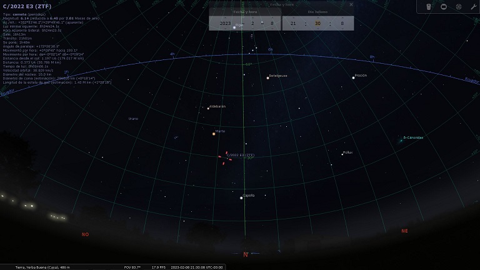Screen dimensions: 480x270
Task: Select the star Betelgeuse in the sky
Action: coord(267,77)
